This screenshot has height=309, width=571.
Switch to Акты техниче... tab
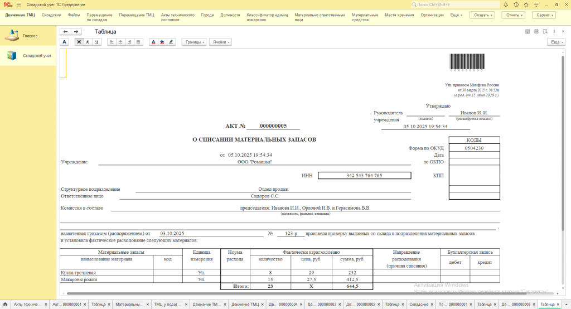point(28,305)
